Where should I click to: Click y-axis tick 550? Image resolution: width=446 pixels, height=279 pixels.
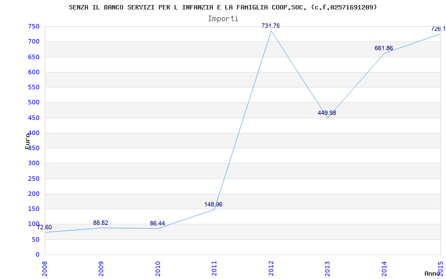click(33, 88)
